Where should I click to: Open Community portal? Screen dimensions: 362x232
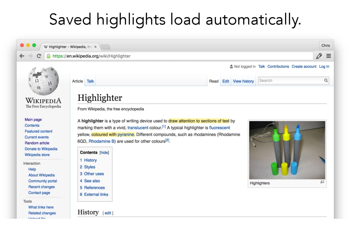point(43,181)
